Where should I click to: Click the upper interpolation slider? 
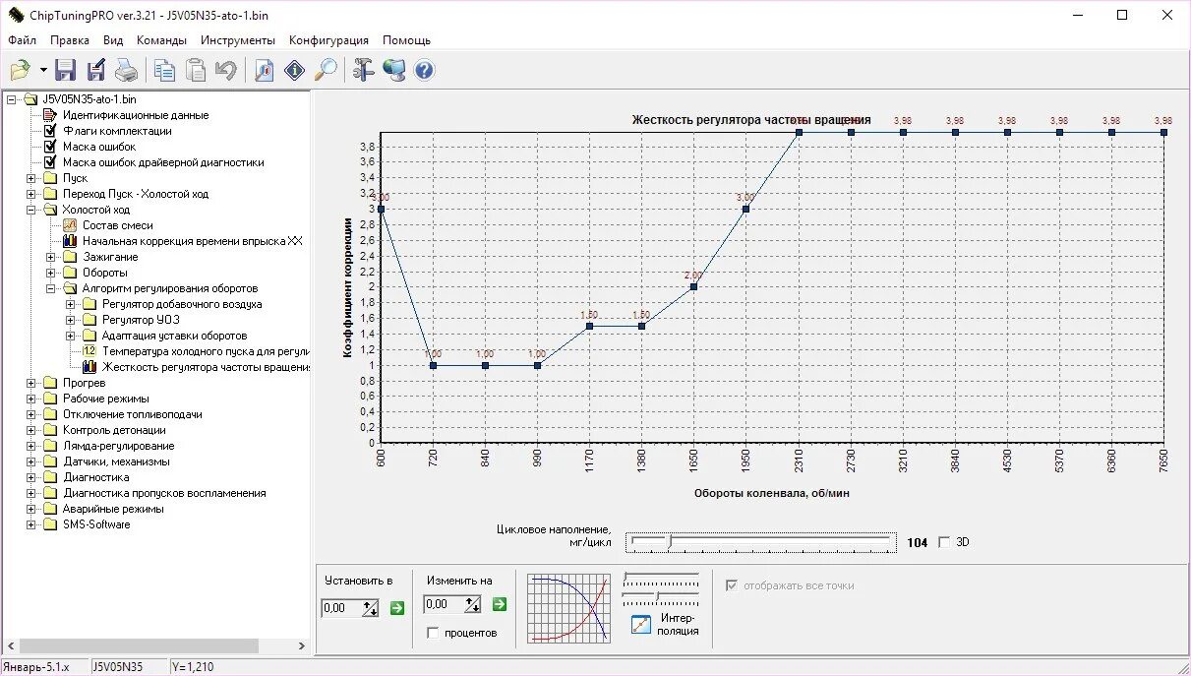pos(661,578)
